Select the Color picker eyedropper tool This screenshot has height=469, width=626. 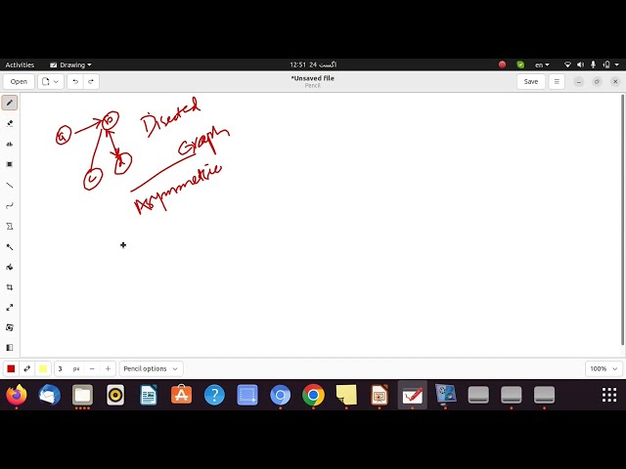point(10,247)
